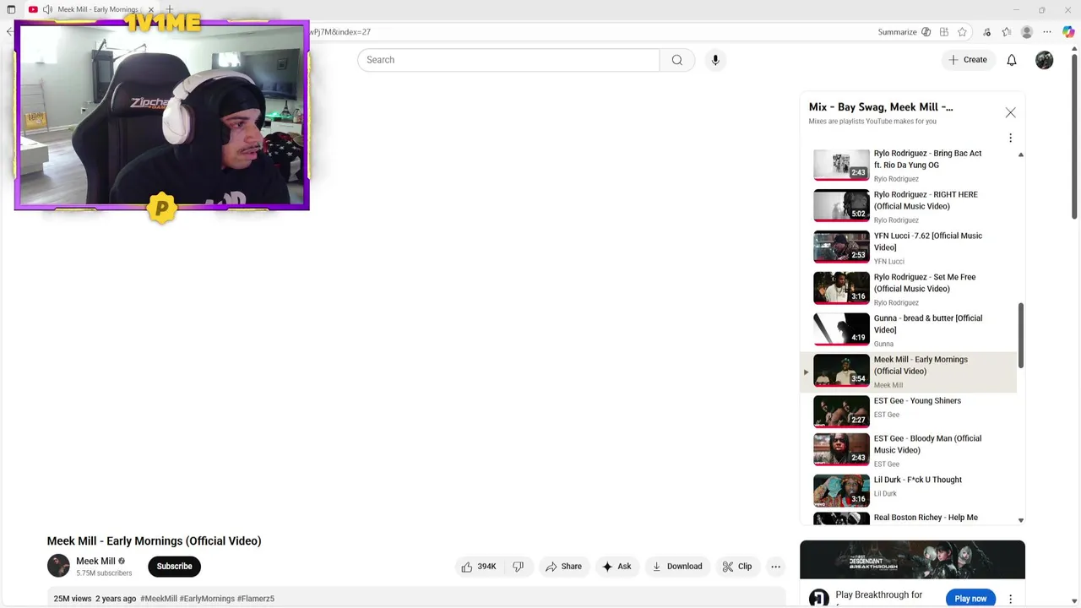The image size is (1081, 608).
Task: Click Summarize in the address bar
Action: 897,32
